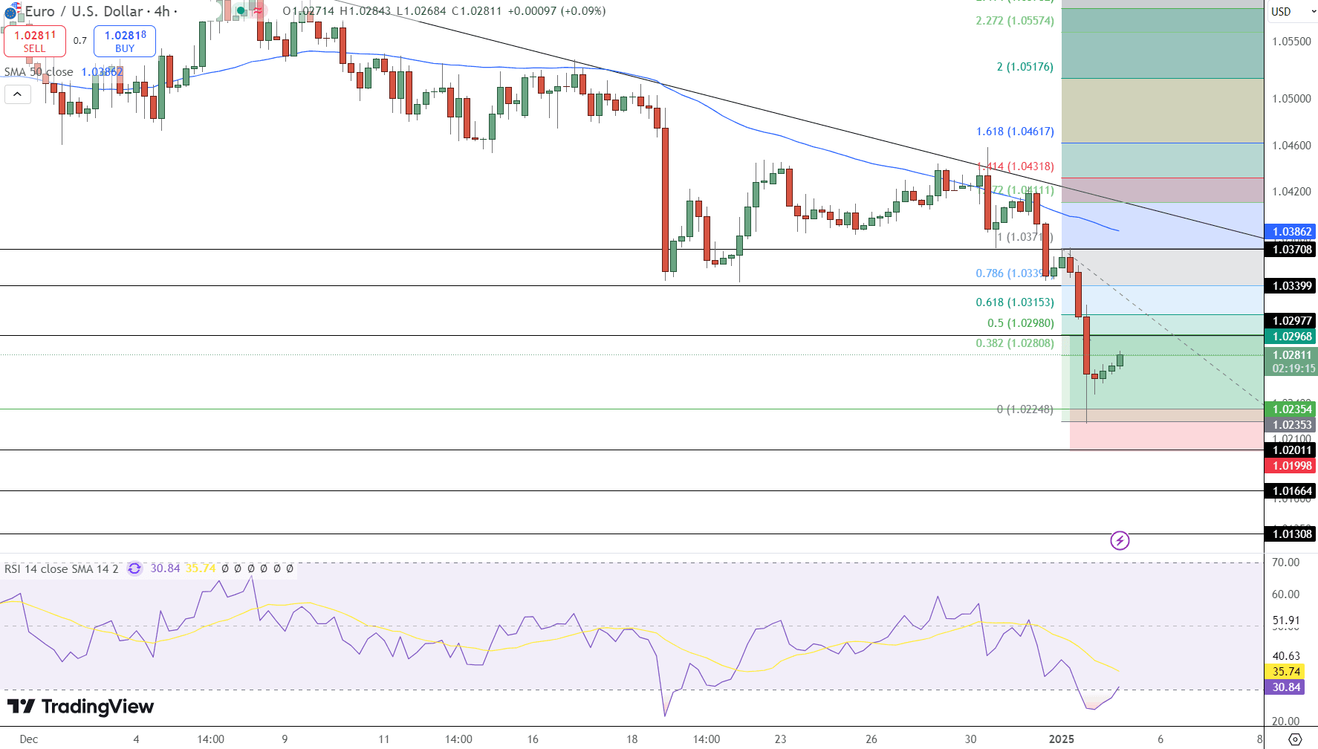This screenshot has height=749, width=1318.
Task: Click the 1.01308 price axis label
Action: [x=1291, y=534]
